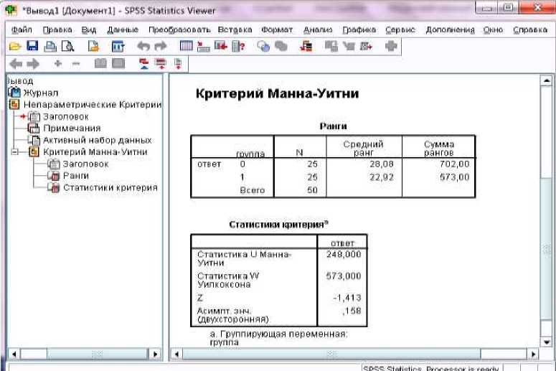
Task: Open the Преобразовать menu
Action: 179,30
